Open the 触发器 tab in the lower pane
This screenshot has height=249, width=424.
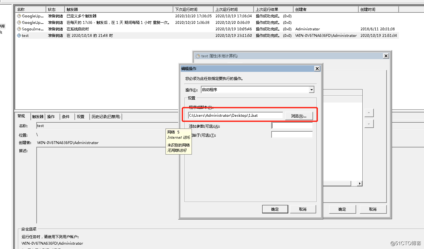[x=38, y=117]
